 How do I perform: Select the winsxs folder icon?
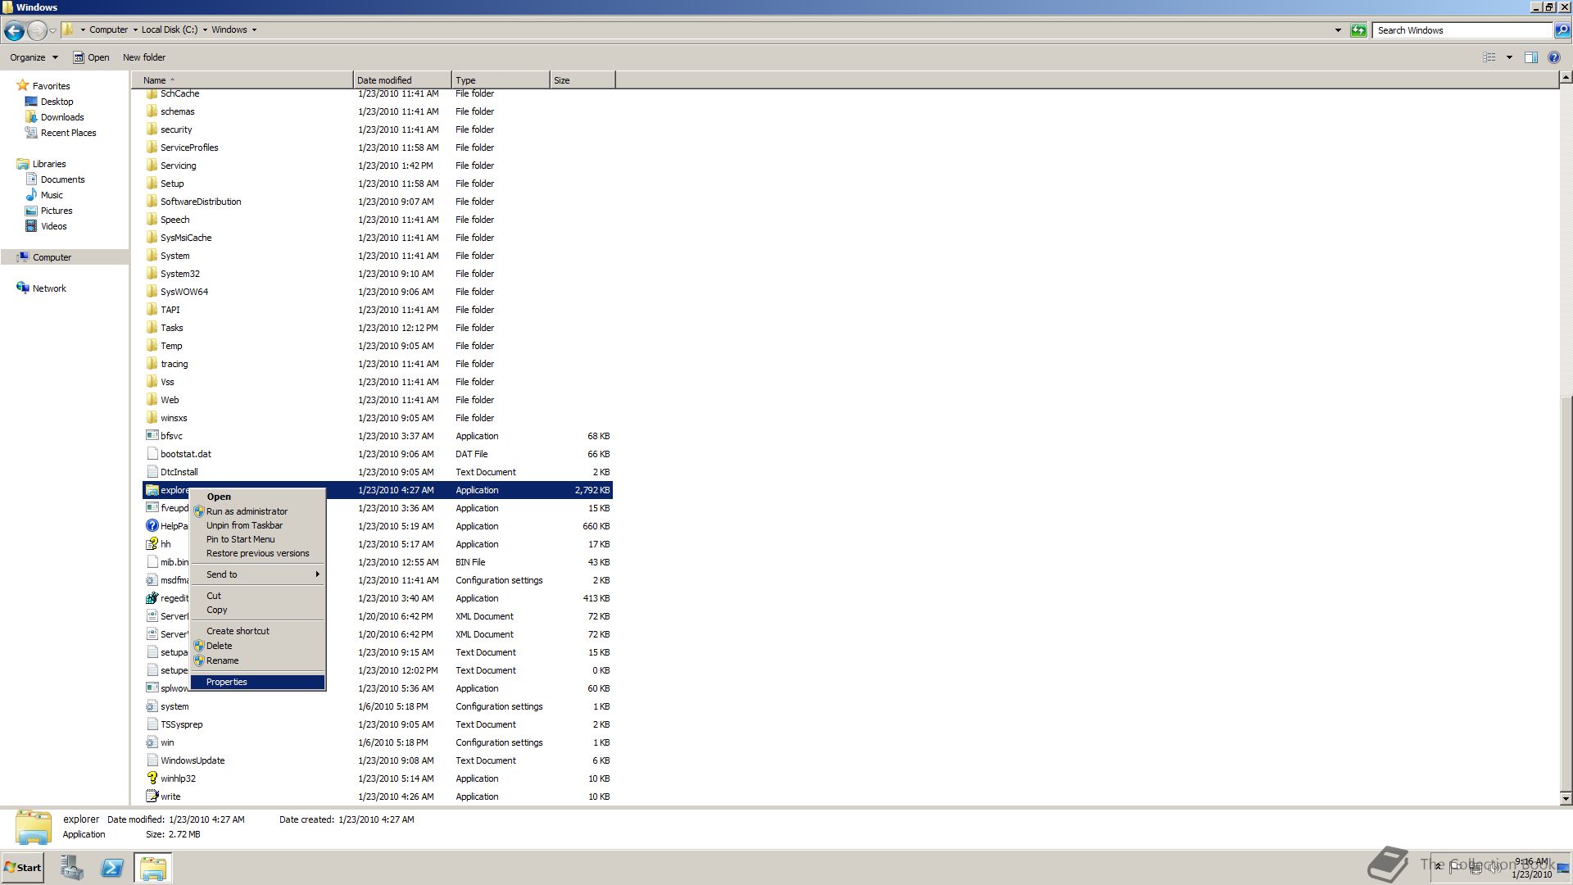pos(152,418)
